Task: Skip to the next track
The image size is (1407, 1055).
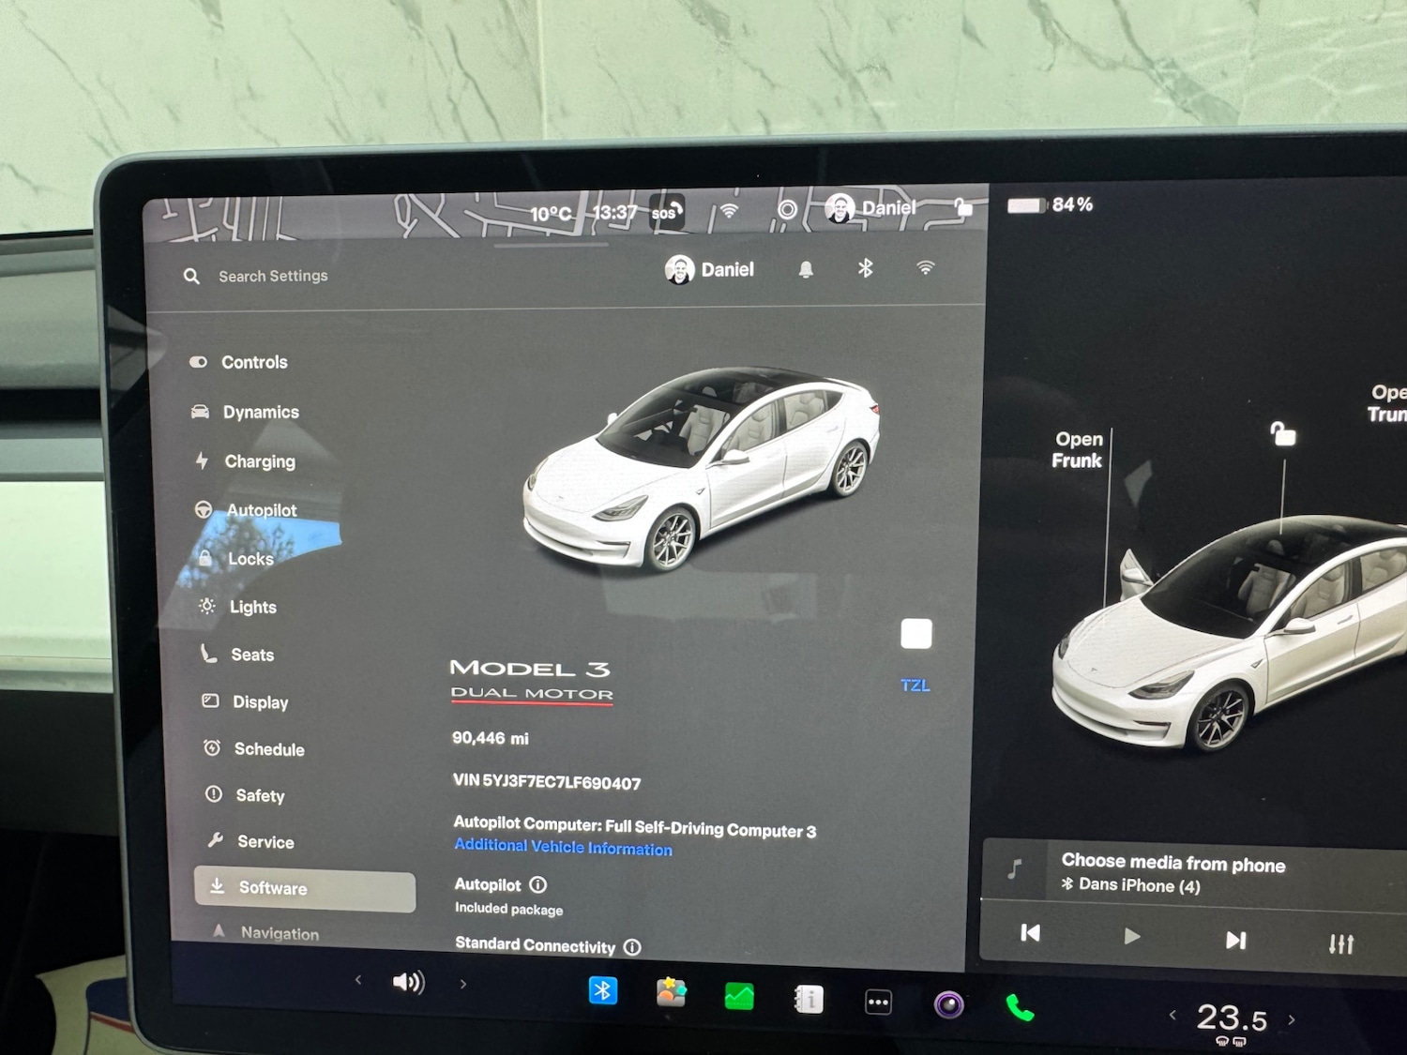Action: [x=1236, y=940]
